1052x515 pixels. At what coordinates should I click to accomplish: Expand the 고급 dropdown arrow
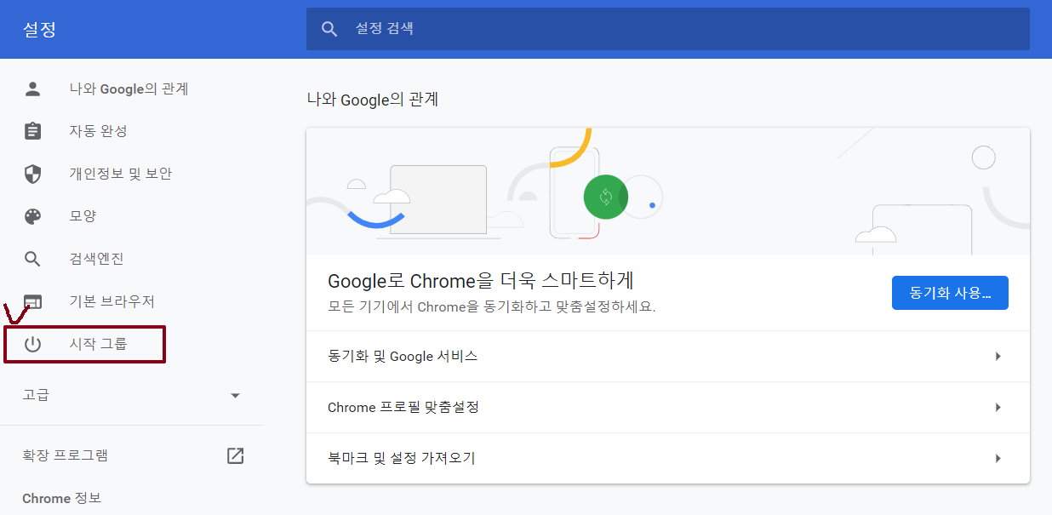point(236,396)
